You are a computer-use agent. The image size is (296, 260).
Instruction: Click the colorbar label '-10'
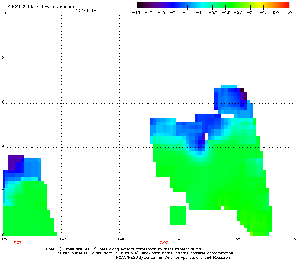[x=161, y=13]
